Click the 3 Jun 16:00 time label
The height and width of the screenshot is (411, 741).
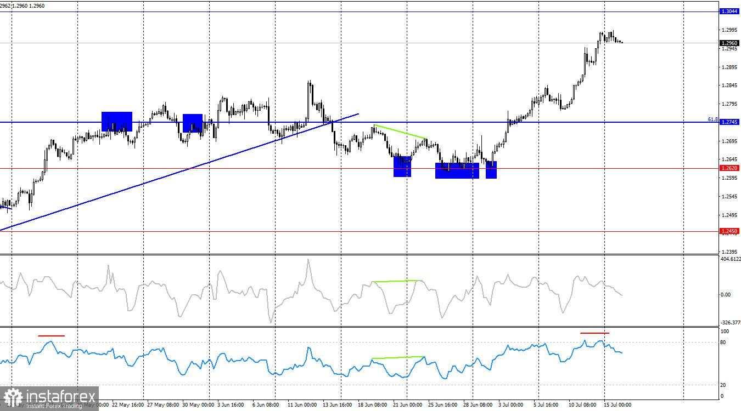pyautogui.click(x=232, y=406)
